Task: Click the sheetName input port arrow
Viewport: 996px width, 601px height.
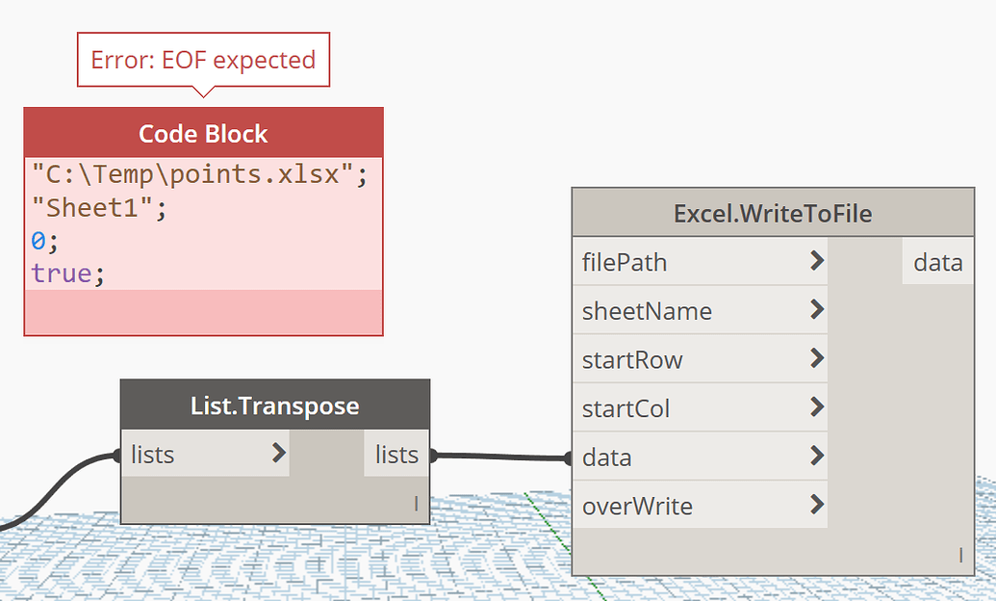Action: pyautogui.click(x=819, y=310)
